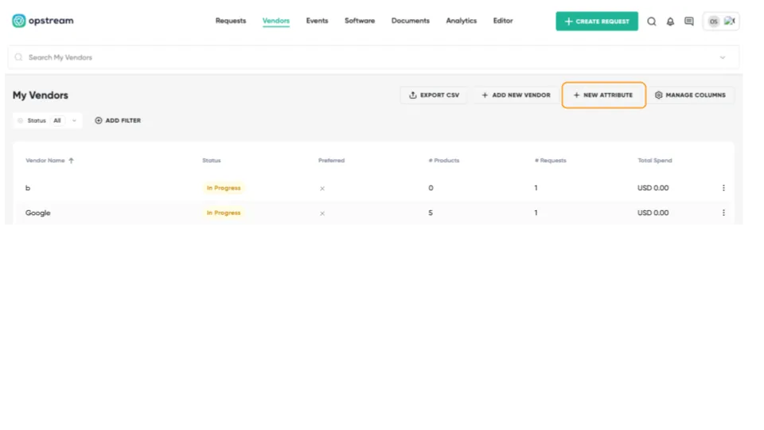Open vendor named b

(x=28, y=188)
